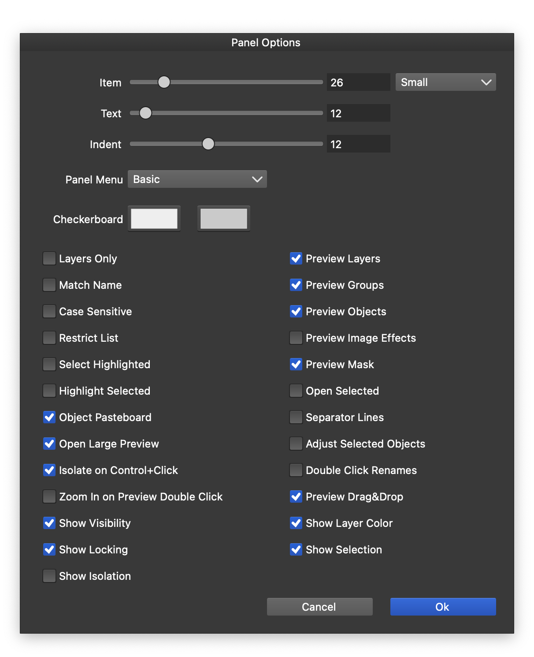Viewport: 534px width, 657px height.
Task: Uncheck Show Layer Color
Action: click(296, 523)
